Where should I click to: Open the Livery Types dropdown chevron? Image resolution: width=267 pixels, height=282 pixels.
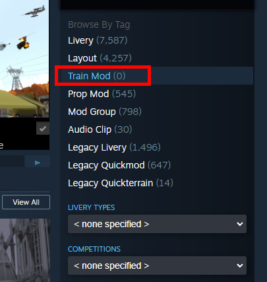click(x=240, y=224)
